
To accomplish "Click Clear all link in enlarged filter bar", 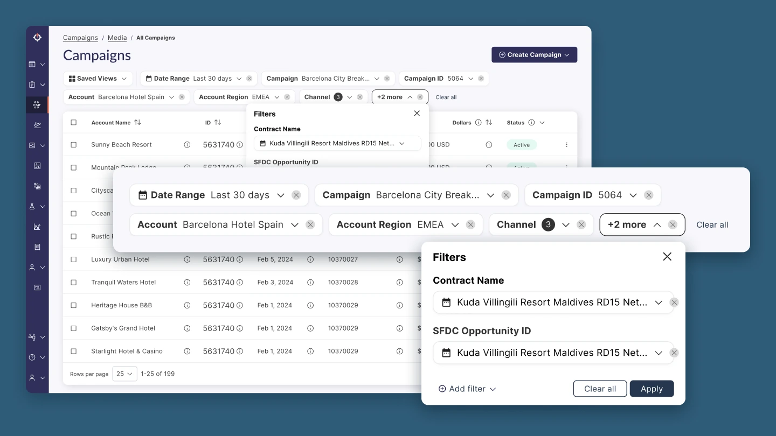I will point(712,224).
